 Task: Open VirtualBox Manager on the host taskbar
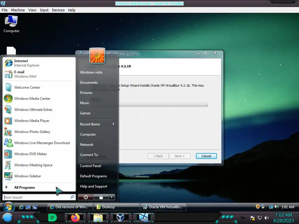point(120,217)
